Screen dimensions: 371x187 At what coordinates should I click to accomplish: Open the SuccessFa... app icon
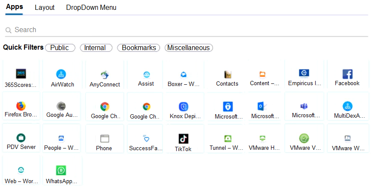point(146,138)
